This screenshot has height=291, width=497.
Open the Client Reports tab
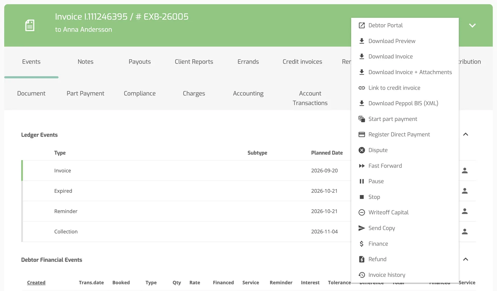click(x=194, y=62)
